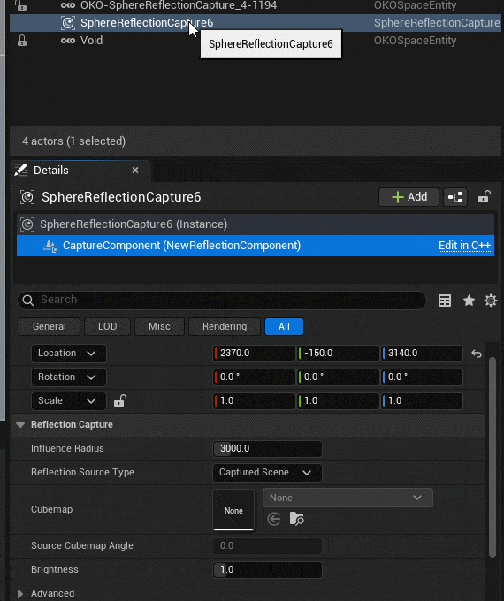The height and width of the screenshot is (601, 504).
Task: Open the Edit in C++ link
Action: (x=464, y=246)
